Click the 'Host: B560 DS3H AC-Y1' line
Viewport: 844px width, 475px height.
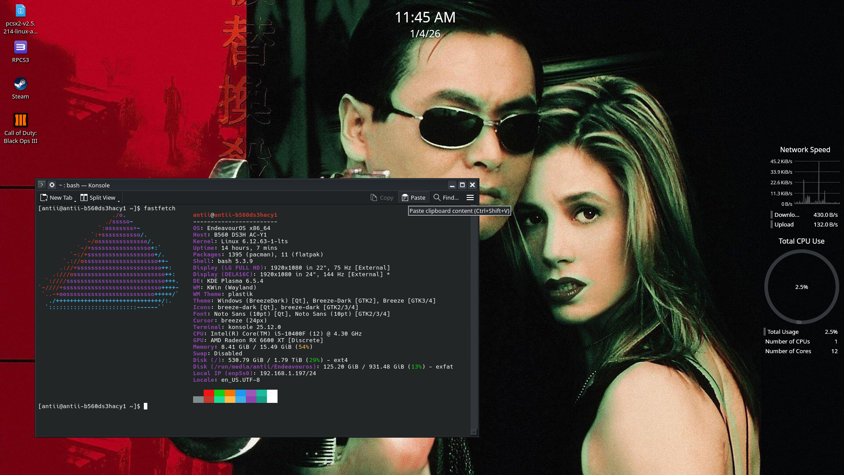(x=230, y=234)
